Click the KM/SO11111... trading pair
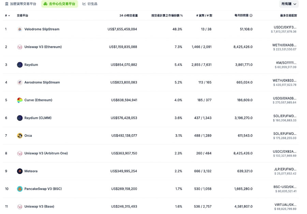Screen dimensions: 307x214 tap(286, 63)
